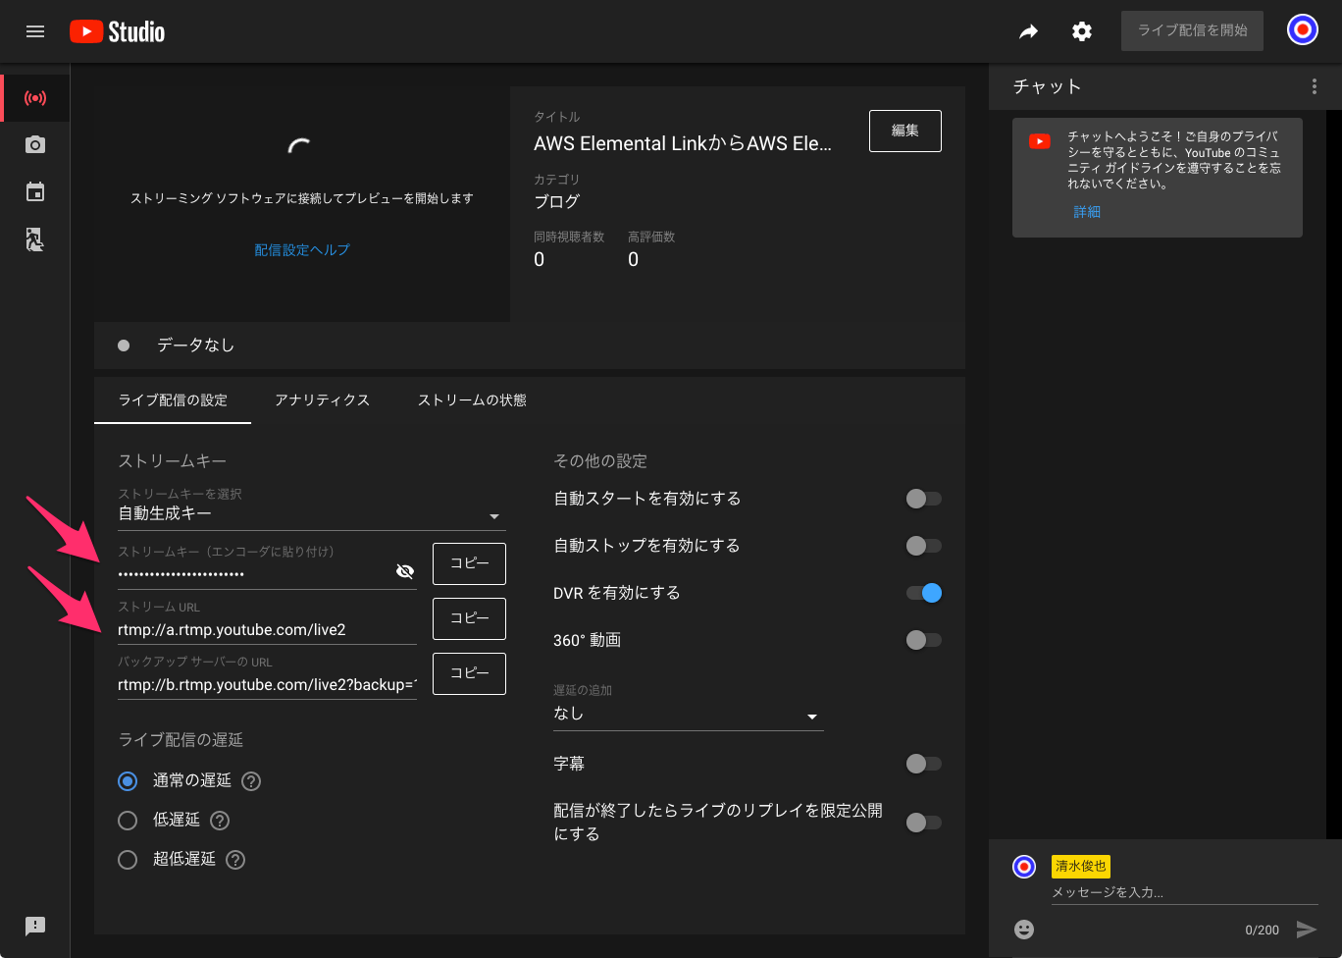The width and height of the screenshot is (1342, 958).
Task: Click the exit-studio sidebar icon
Action: pyautogui.click(x=35, y=239)
